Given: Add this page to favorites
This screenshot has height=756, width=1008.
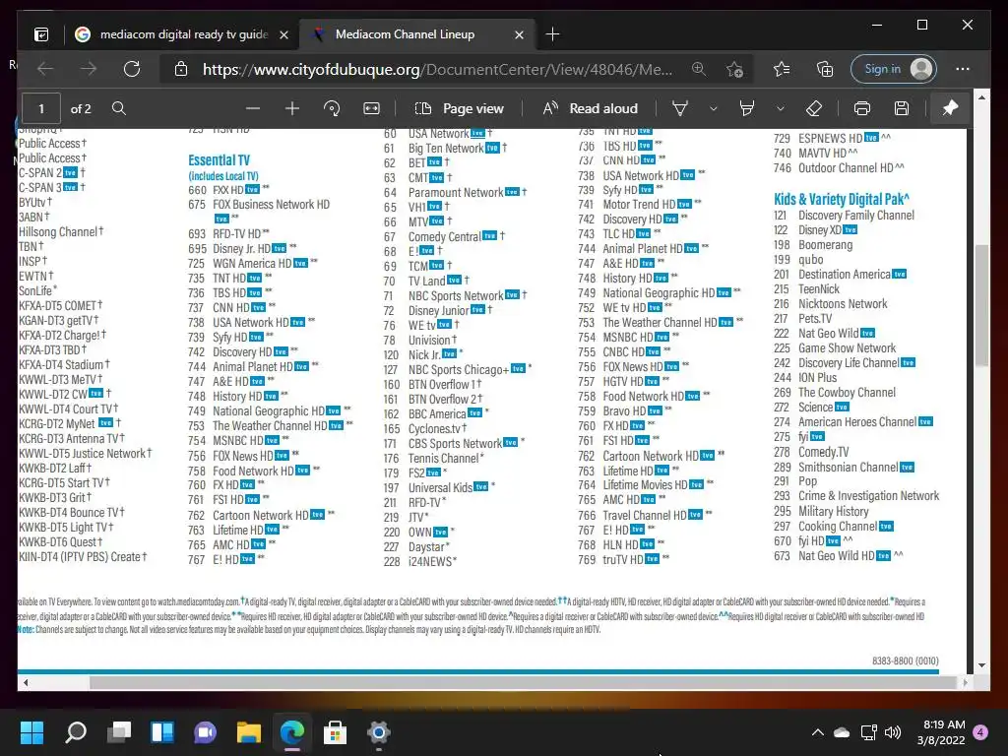Looking at the screenshot, I should coord(734,69).
